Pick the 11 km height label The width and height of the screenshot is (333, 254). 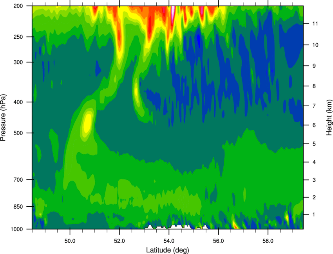(x=315, y=23)
